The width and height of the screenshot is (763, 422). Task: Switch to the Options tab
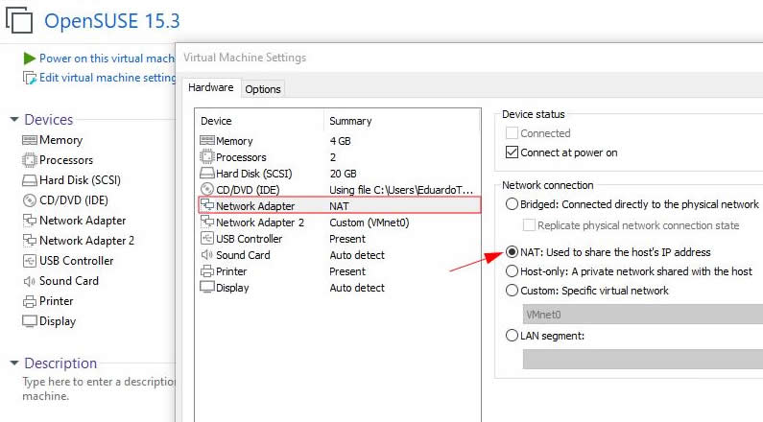tap(262, 89)
